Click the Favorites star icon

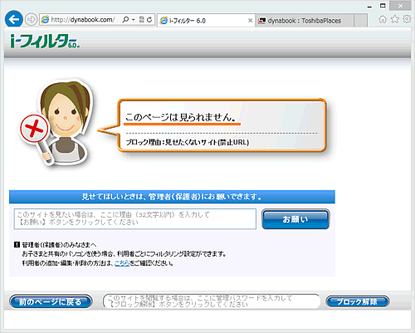coord(395,19)
